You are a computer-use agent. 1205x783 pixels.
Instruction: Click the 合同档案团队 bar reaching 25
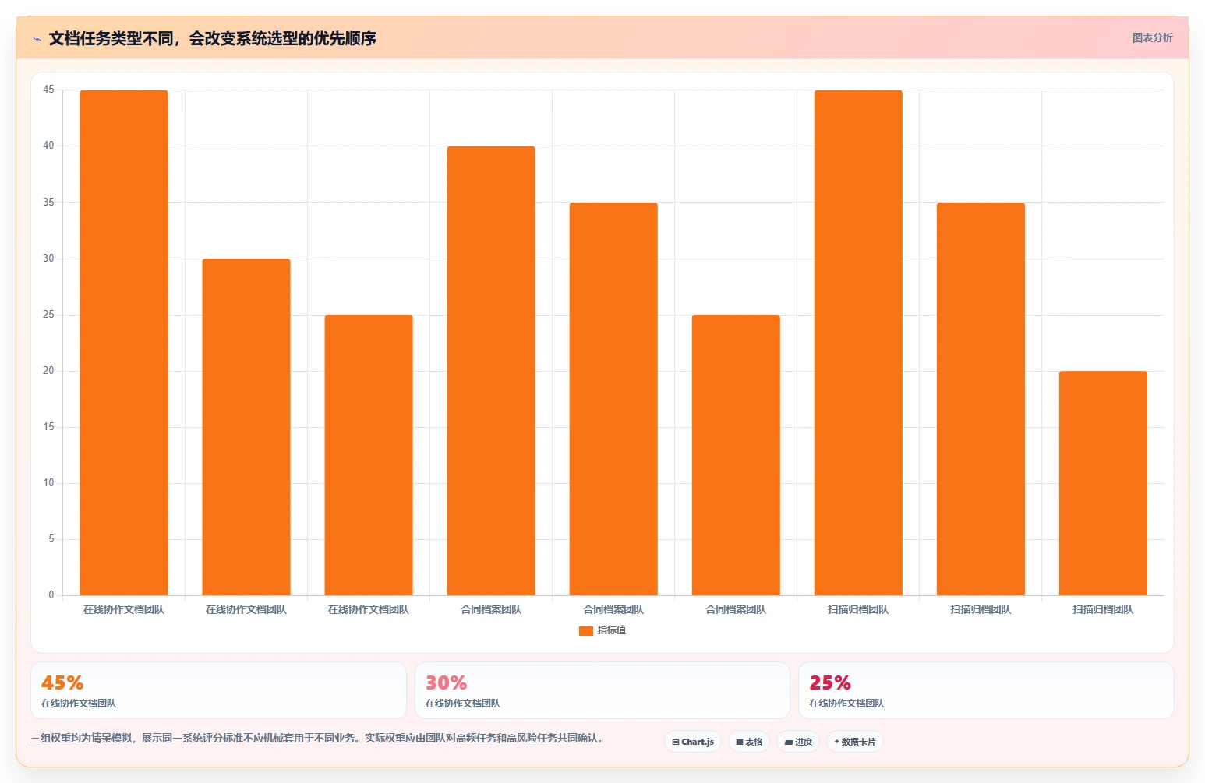pyautogui.click(x=736, y=455)
